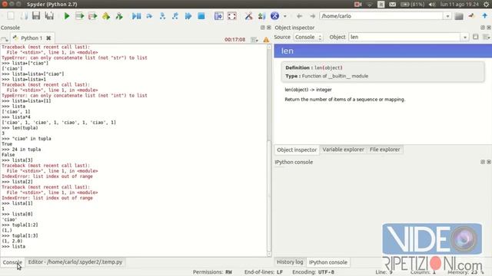Click the Save file icon
Screen dimensions: 492x276
[36, 16]
